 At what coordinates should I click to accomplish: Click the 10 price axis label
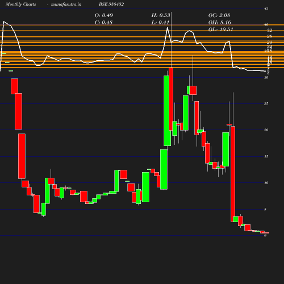(266, 183)
